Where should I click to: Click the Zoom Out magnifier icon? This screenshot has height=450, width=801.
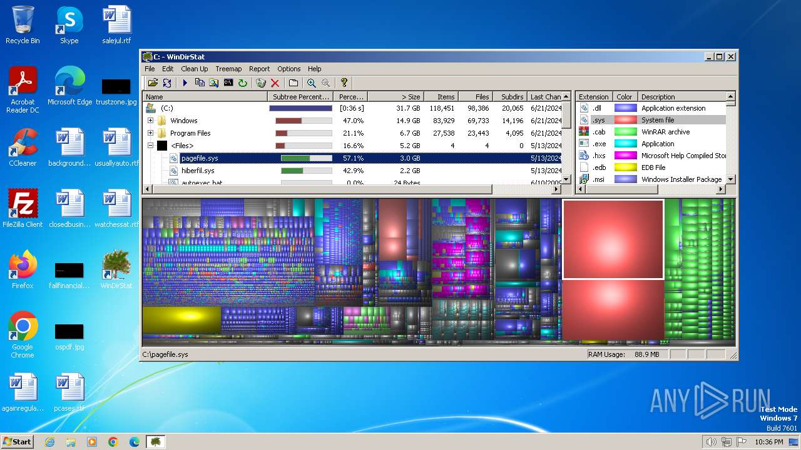(325, 82)
